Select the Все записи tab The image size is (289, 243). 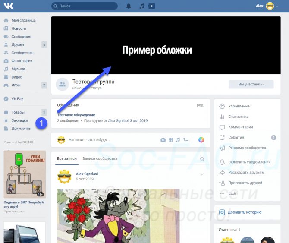(x=67, y=158)
